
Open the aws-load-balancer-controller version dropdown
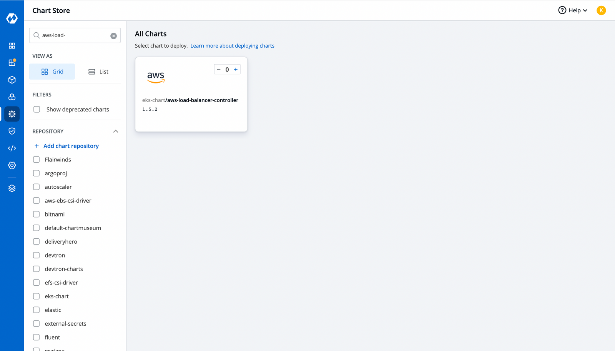pyautogui.click(x=150, y=109)
